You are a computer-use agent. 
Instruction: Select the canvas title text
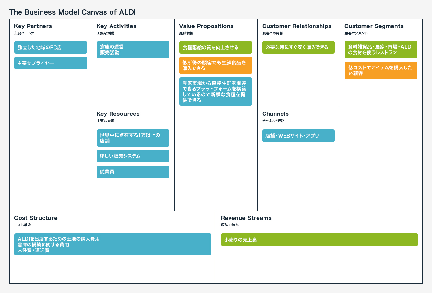click(x=72, y=12)
